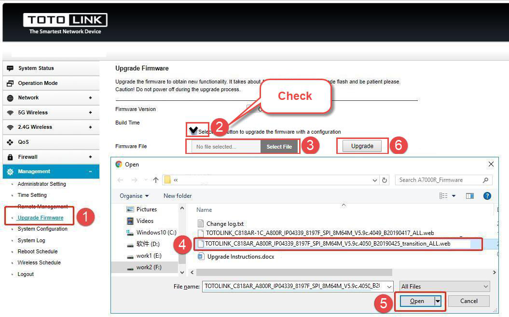
Task: Click the Select File button
Action: [x=279, y=147]
